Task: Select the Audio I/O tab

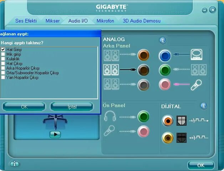Action: coord(78,21)
